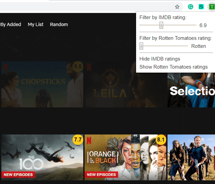Click the IMDB rating slider handle
The height and width of the screenshot is (184, 215).
161,25
